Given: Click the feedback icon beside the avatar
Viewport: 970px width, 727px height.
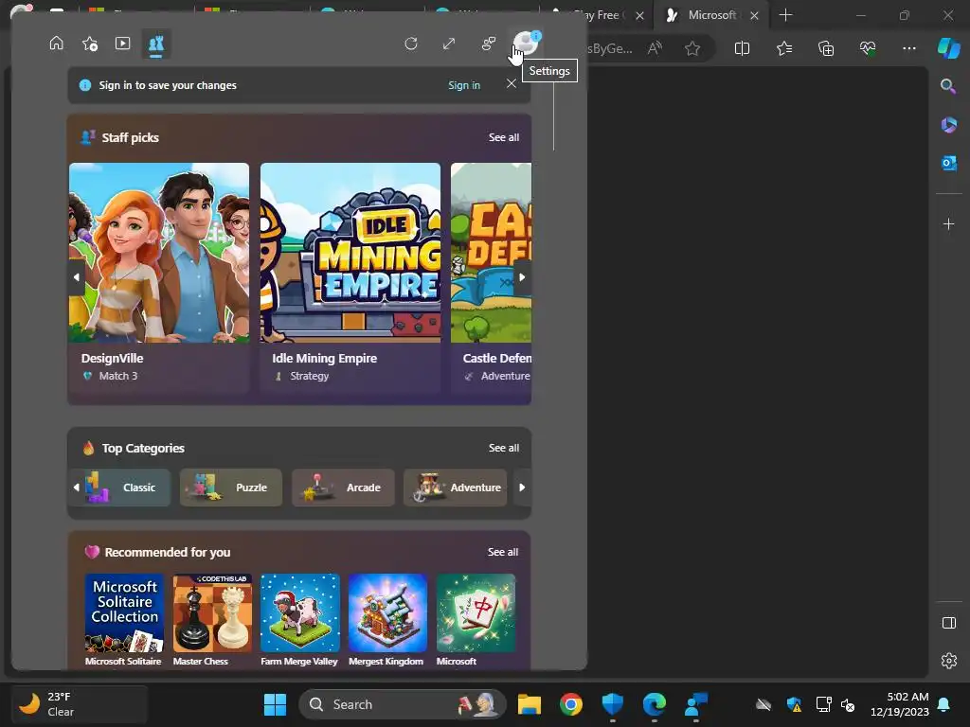Looking at the screenshot, I should (x=489, y=44).
